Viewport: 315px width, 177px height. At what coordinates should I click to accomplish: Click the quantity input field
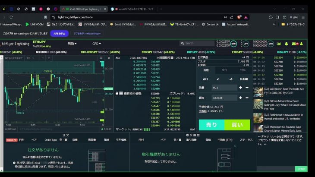(224, 88)
